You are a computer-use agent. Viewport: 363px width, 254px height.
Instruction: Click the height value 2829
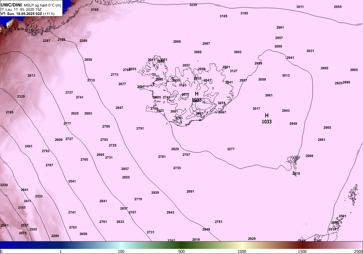175,149
